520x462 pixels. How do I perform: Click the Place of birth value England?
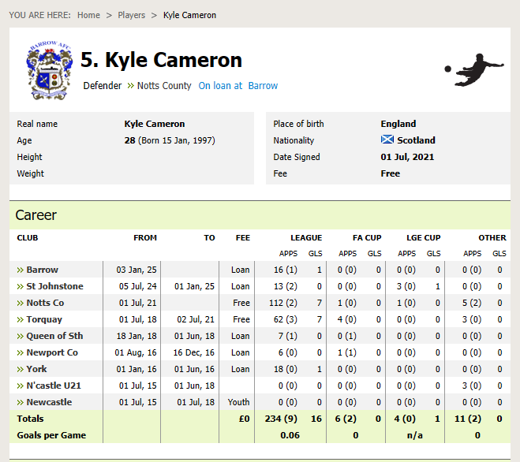point(398,124)
